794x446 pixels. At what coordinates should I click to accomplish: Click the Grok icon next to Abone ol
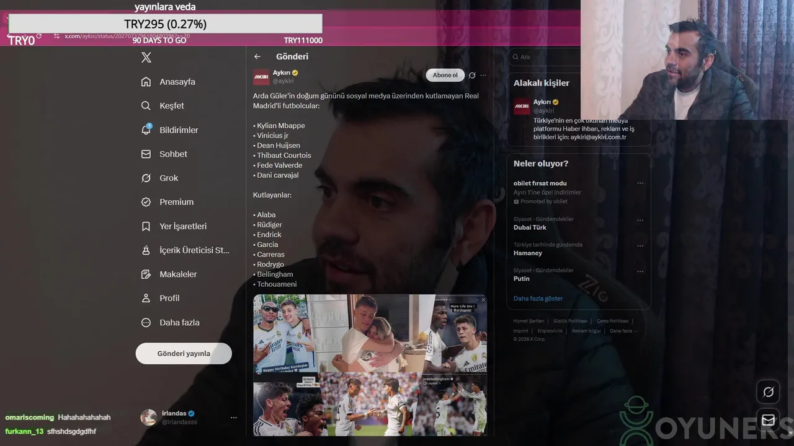(x=472, y=76)
